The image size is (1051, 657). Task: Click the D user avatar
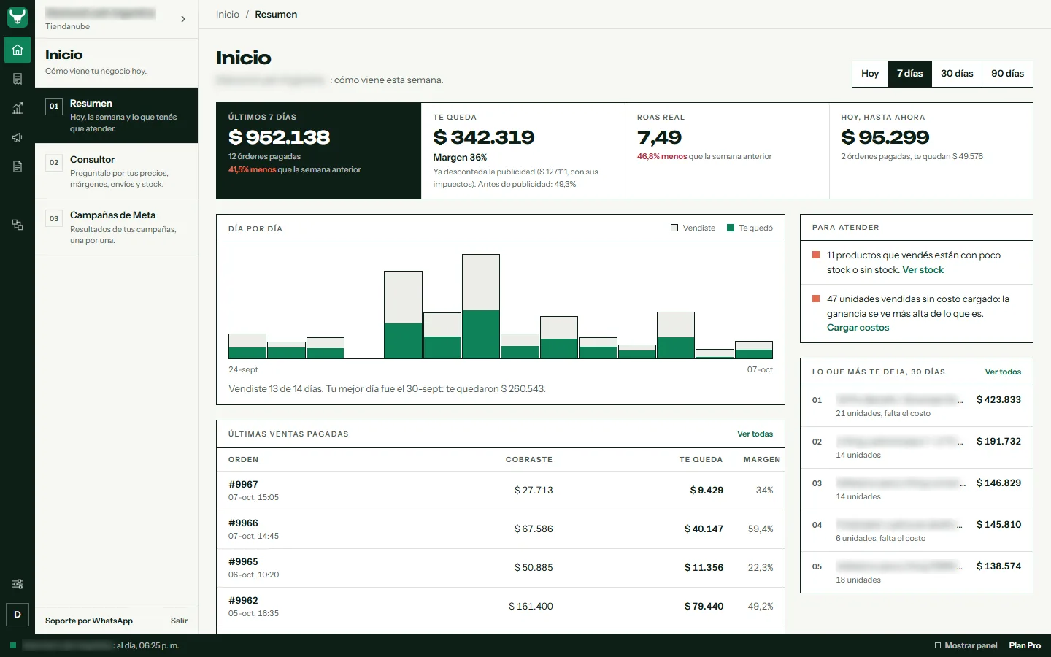click(18, 615)
